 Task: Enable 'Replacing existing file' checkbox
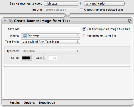84,36
